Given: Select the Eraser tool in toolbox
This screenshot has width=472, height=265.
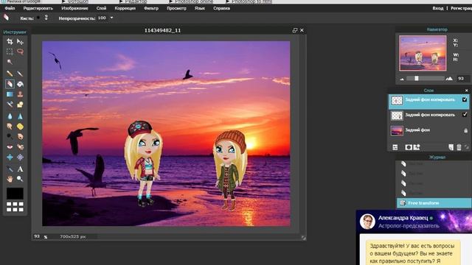Looking at the screenshot, I should pos(10,84).
